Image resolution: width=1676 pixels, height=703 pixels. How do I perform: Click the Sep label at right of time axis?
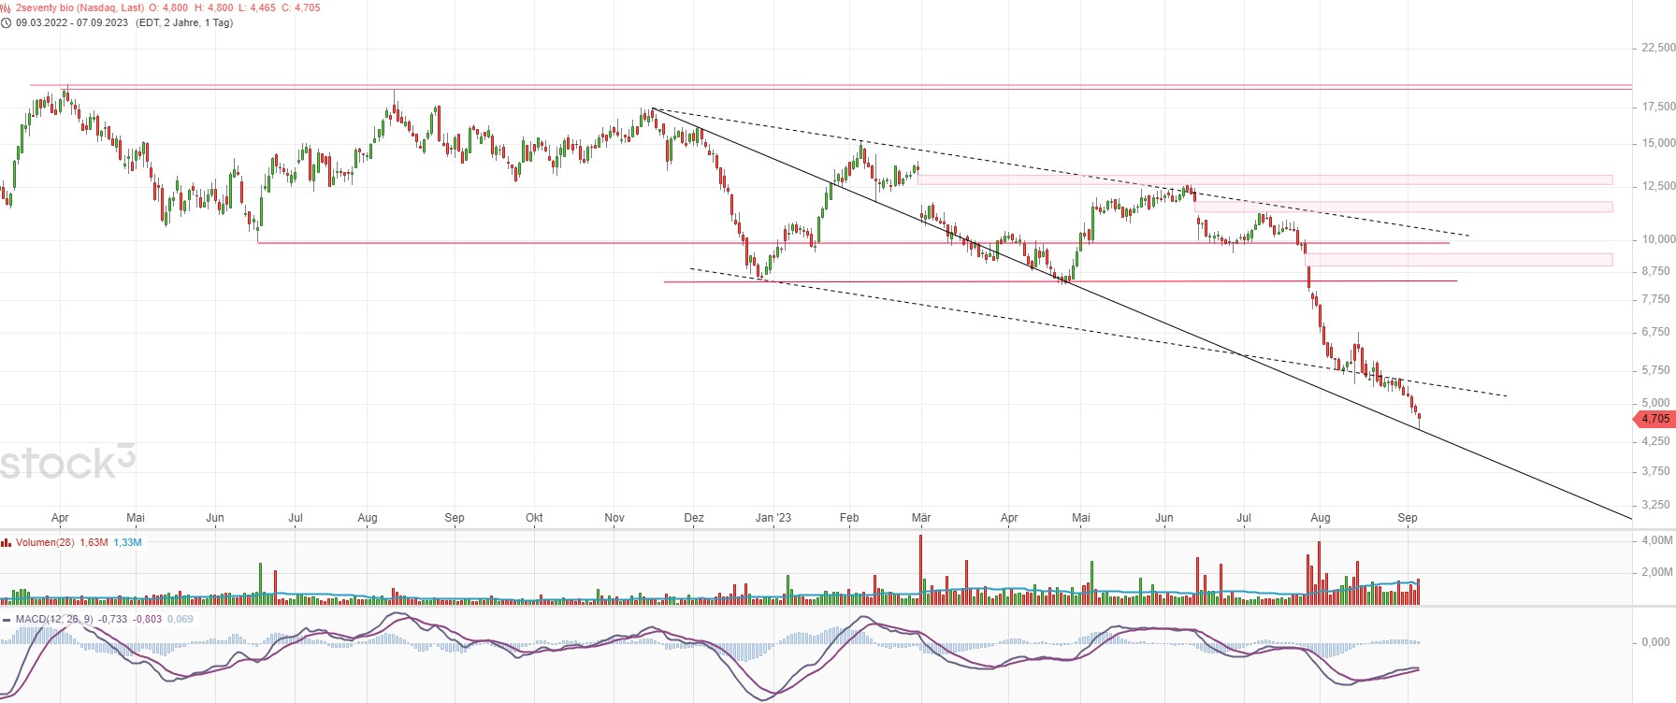1407,518
